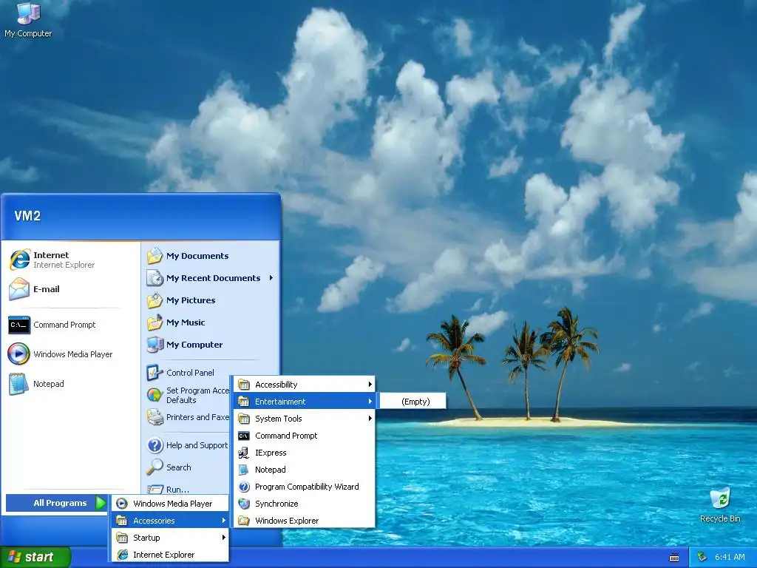Click the Accessibility folder icon
This screenshot has height=568, width=757.
(x=244, y=385)
